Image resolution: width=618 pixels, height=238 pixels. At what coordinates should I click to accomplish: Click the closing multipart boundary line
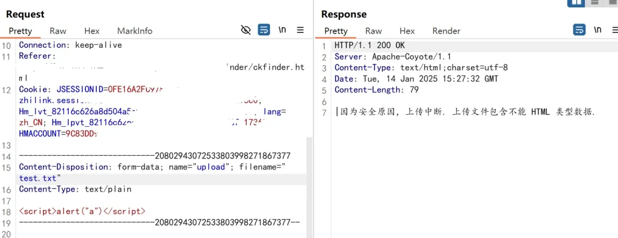coord(160,222)
